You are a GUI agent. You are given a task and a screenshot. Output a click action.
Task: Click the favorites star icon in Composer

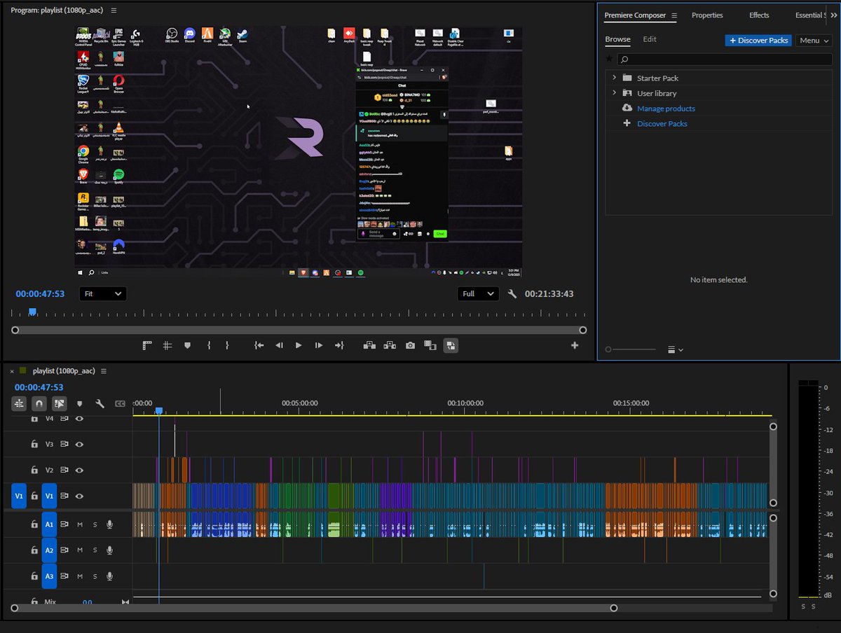point(609,60)
